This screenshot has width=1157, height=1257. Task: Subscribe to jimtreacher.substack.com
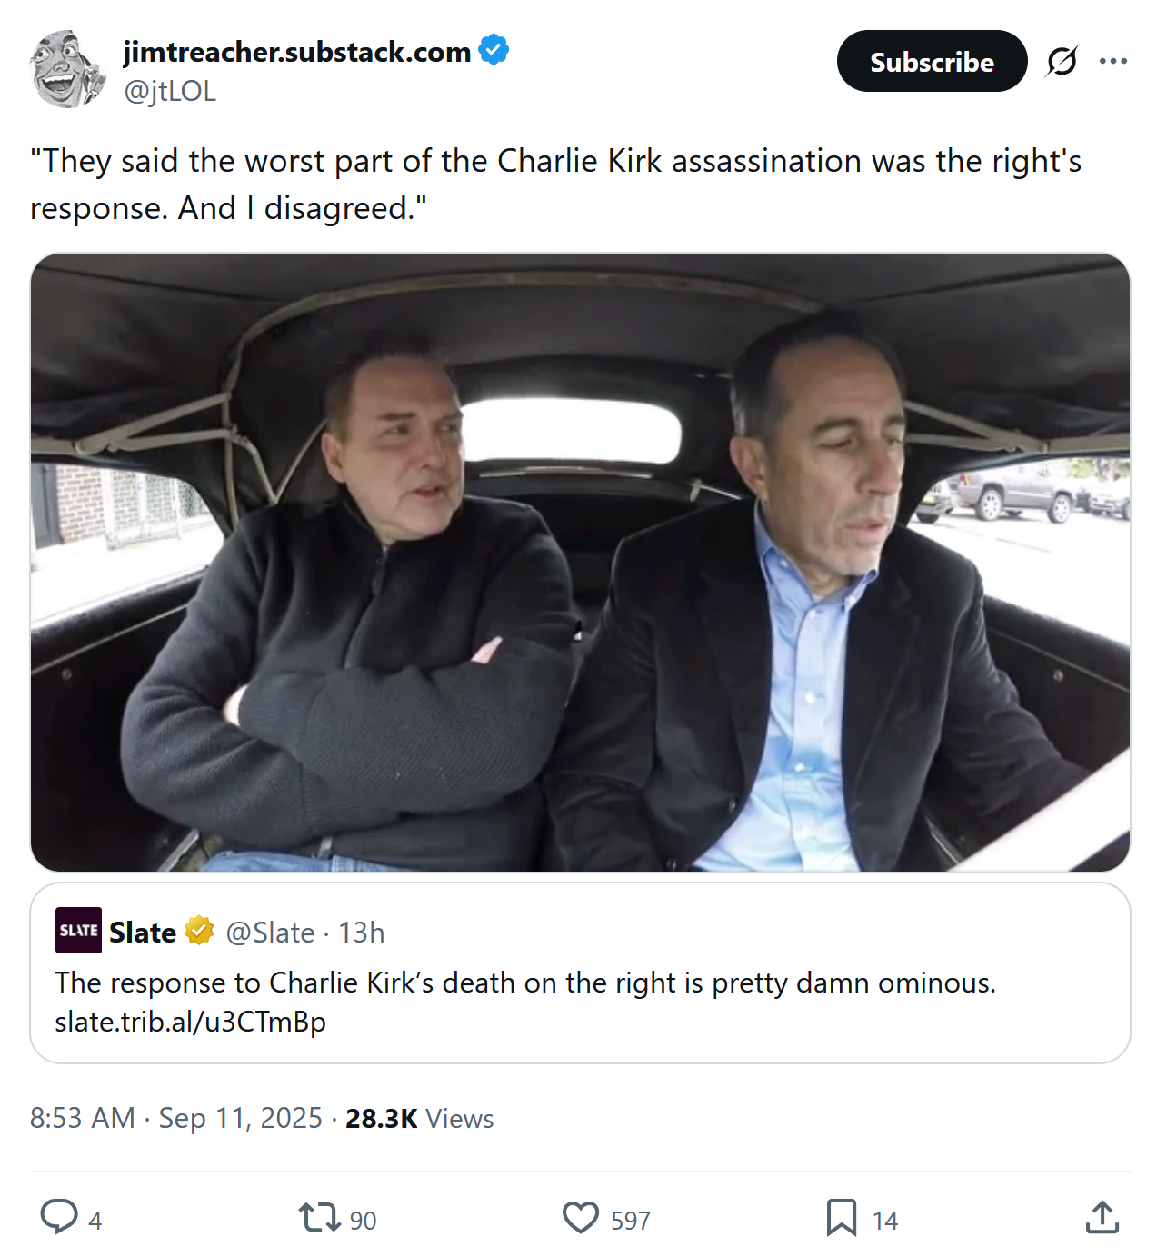coord(932,62)
